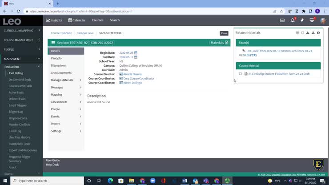Open Calendar in top navigation
Screen dimensions: 329x185
point(76,20)
